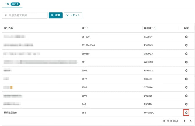Go to next page of results

191,121
